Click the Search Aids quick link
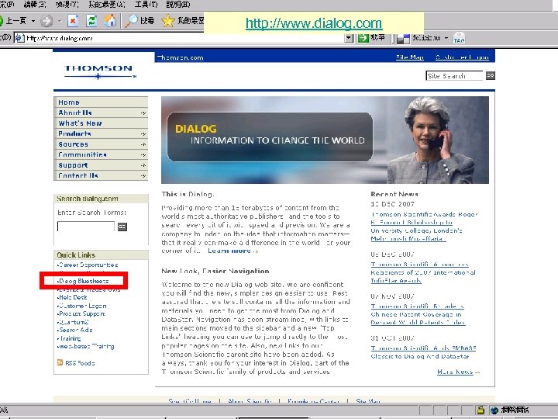558x419 pixels. (x=74, y=330)
